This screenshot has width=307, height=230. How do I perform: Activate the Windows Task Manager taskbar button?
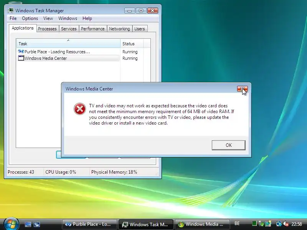click(146, 224)
